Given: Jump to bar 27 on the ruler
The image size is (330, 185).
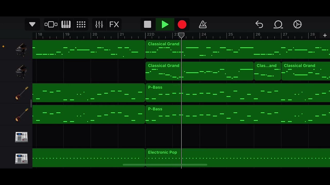Looking at the screenshot, I should tap(285, 34).
